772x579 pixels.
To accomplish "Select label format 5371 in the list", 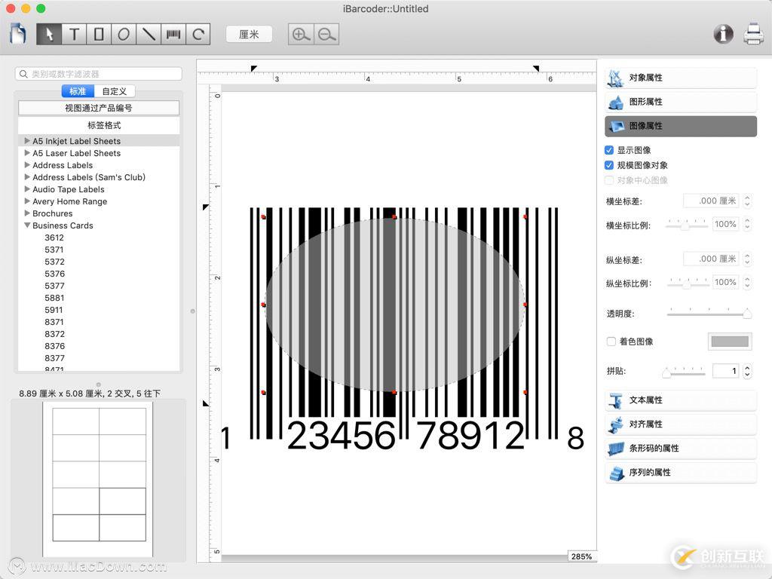I will pyautogui.click(x=54, y=250).
